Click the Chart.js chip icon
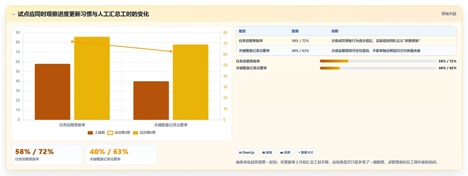468x176 pixels. (240, 153)
